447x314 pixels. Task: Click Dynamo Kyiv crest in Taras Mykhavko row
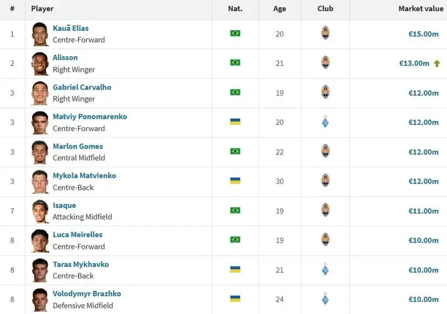point(326,269)
